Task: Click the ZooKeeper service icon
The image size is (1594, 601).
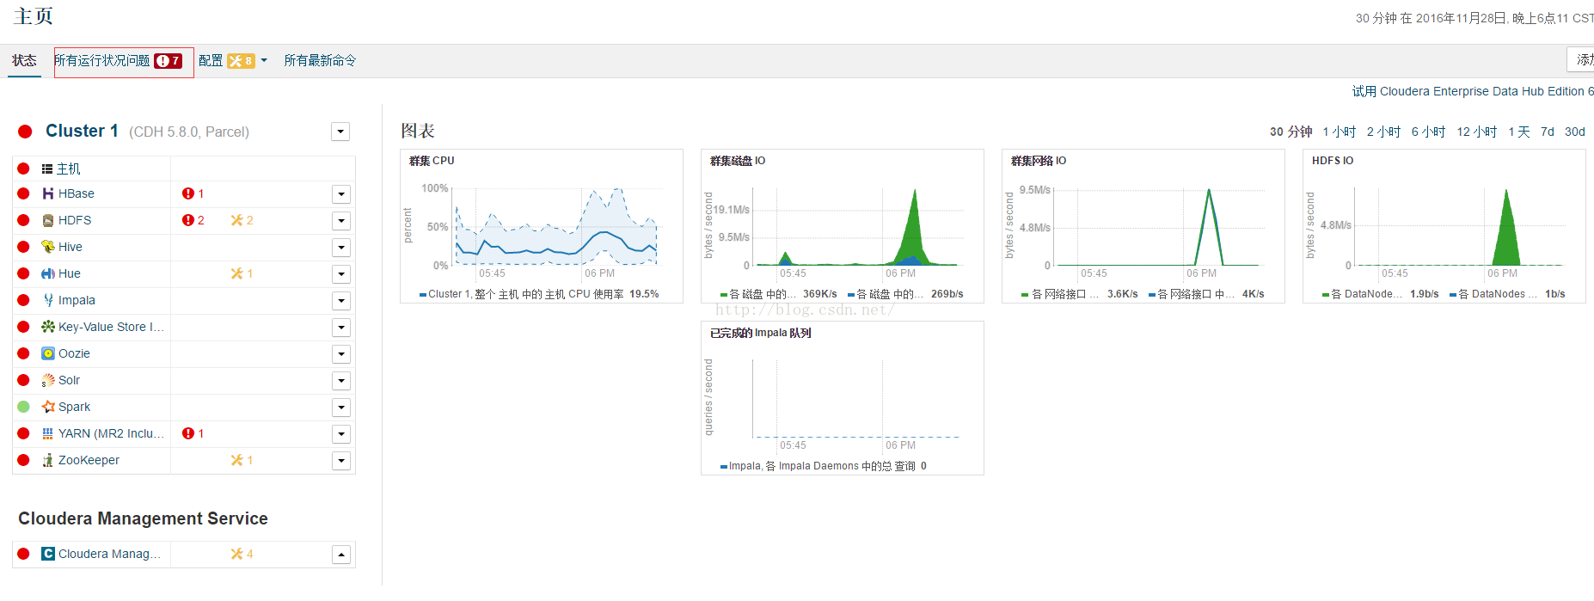Action: click(48, 461)
